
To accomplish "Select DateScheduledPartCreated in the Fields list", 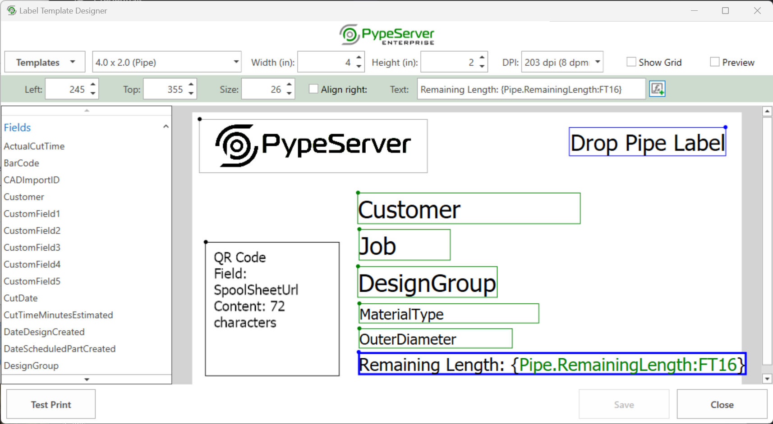I will click(x=60, y=349).
